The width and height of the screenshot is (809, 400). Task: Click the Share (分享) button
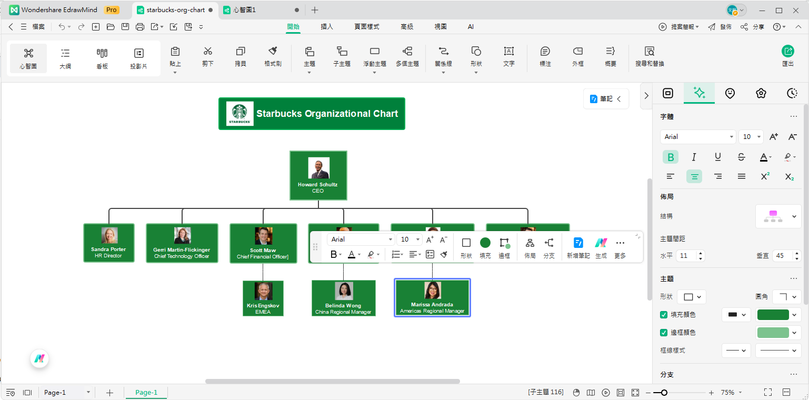753,27
